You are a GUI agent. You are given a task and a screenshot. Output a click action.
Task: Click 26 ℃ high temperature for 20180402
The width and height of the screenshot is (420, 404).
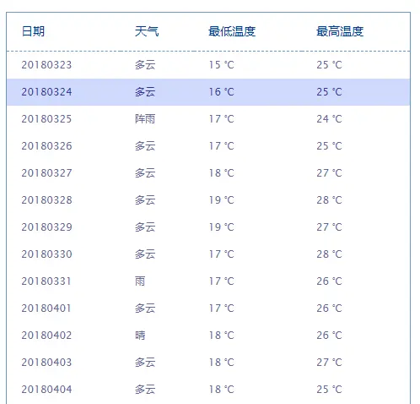pyautogui.click(x=329, y=336)
